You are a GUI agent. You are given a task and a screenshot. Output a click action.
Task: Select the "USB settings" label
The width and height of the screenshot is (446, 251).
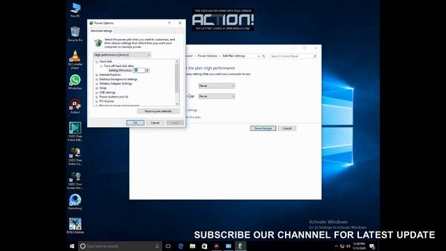pos(107,93)
